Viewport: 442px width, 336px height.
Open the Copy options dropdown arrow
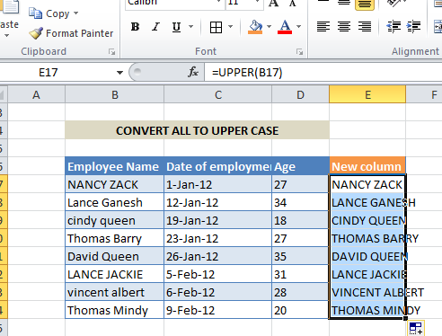[x=76, y=13]
